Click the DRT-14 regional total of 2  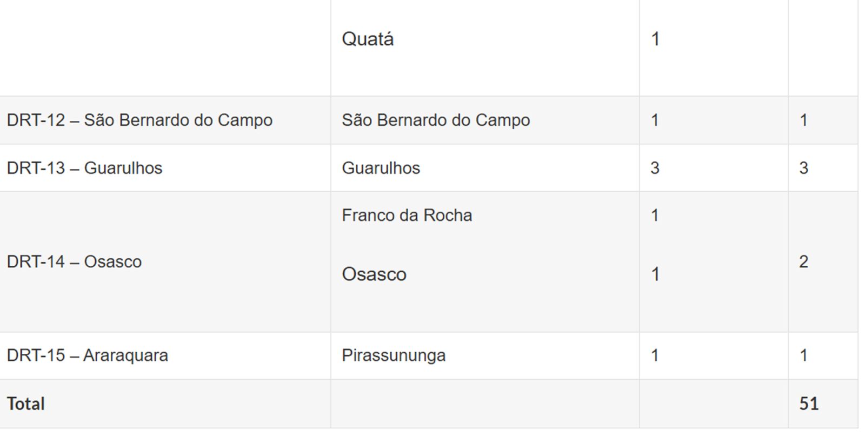pyautogui.click(x=804, y=262)
